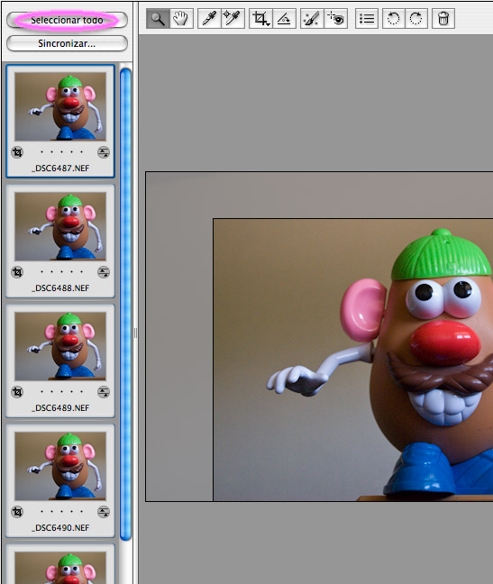This screenshot has height=584, width=493.
Task: Select thumbnail _DSC6490.NEF
Action: point(60,481)
